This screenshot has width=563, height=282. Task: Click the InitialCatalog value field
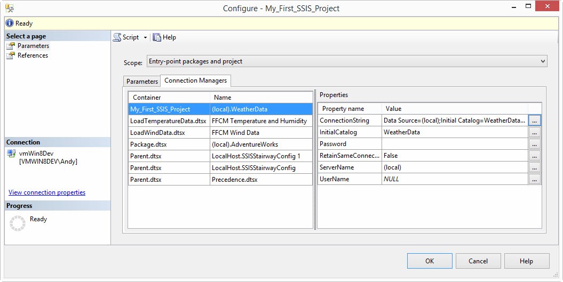pos(454,132)
